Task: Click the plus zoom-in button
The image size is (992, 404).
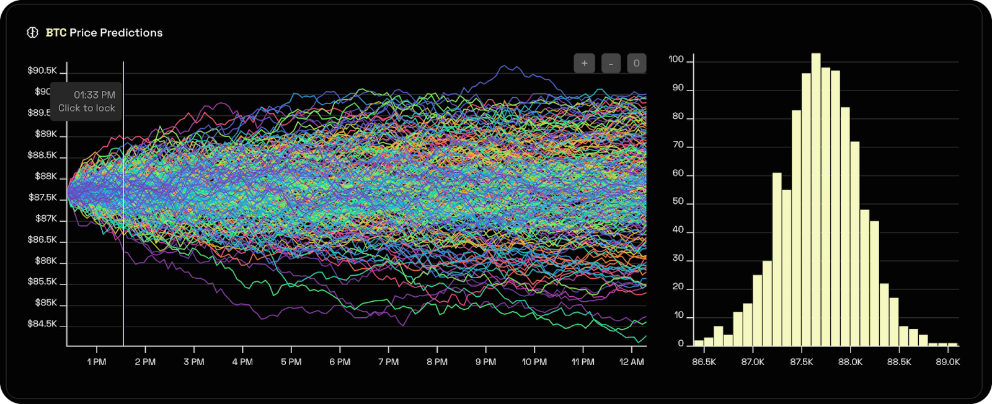Action: coord(584,63)
